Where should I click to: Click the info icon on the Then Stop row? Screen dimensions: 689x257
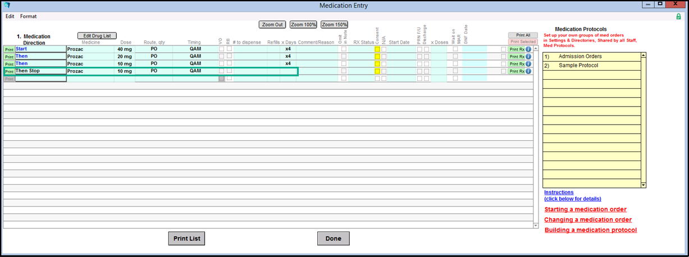(x=528, y=71)
